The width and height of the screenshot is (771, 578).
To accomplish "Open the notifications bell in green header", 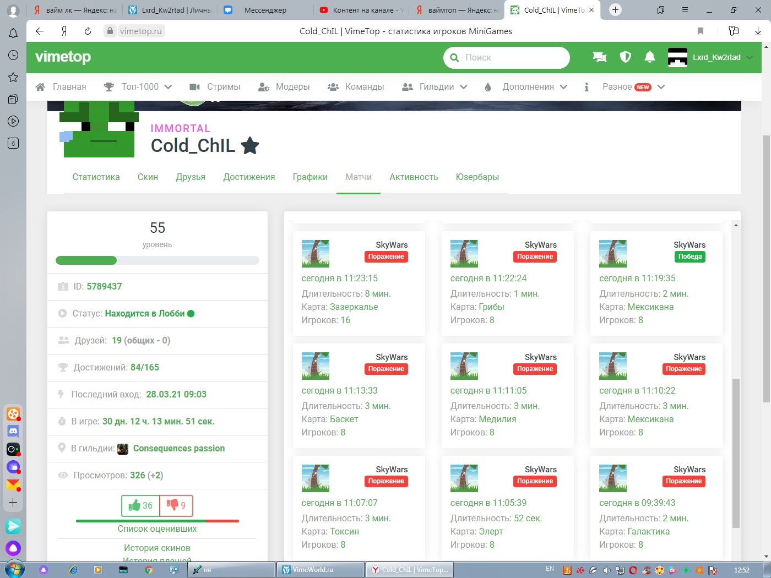I will pos(650,57).
